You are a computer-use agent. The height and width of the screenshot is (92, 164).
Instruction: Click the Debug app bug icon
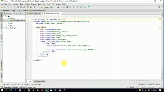tap(58, 7)
